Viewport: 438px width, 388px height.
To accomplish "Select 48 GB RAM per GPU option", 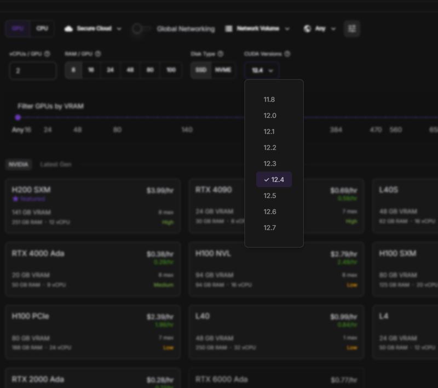I will coord(130,70).
